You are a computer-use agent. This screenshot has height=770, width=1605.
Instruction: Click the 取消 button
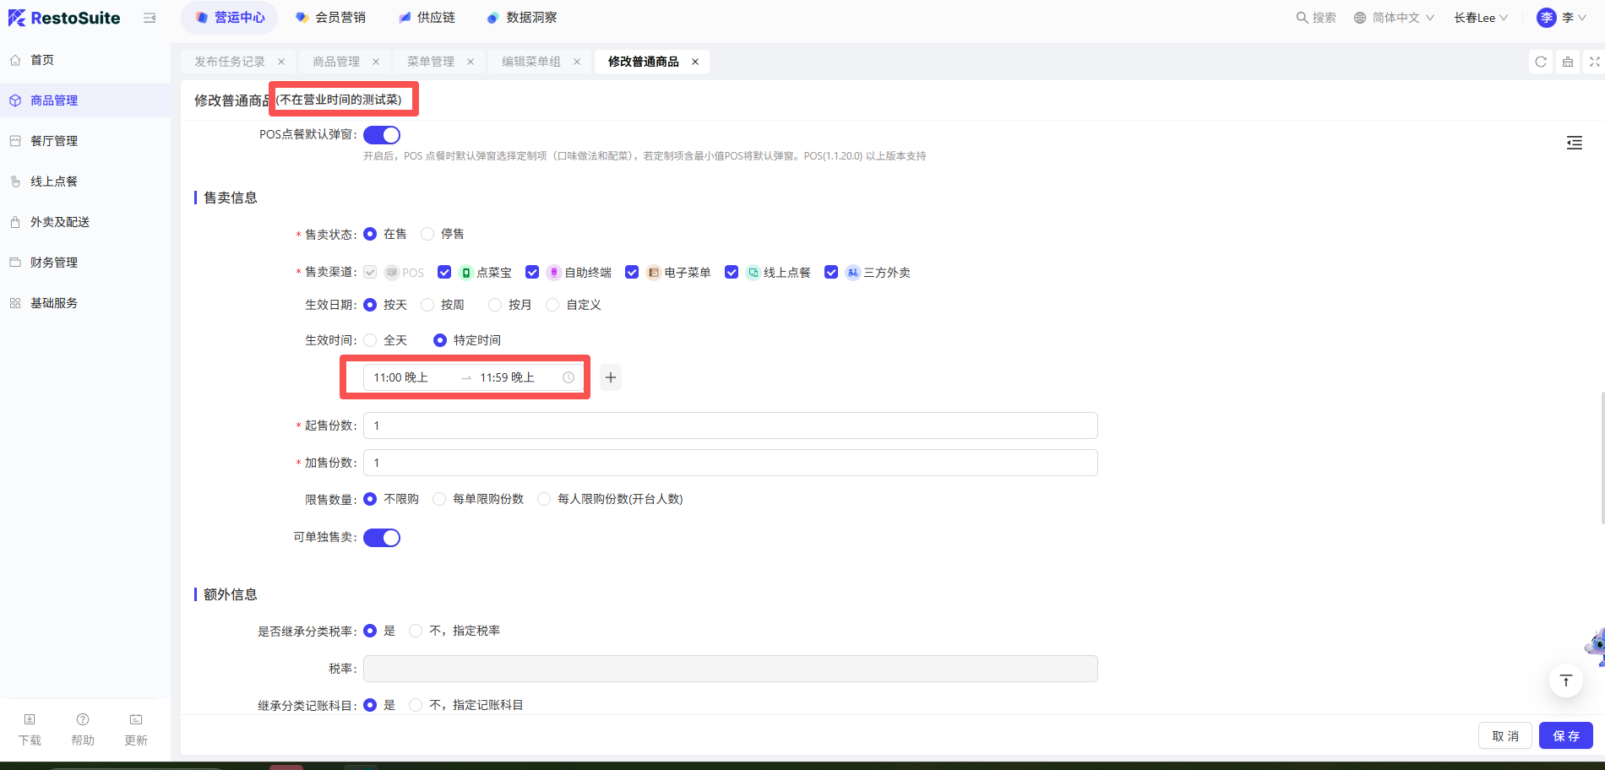pyautogui.click(x=1504, y=735)
